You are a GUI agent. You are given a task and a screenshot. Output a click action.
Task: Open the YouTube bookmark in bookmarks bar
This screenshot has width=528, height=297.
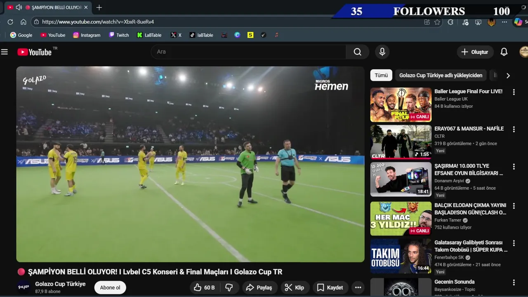click(x=53, y=35)
